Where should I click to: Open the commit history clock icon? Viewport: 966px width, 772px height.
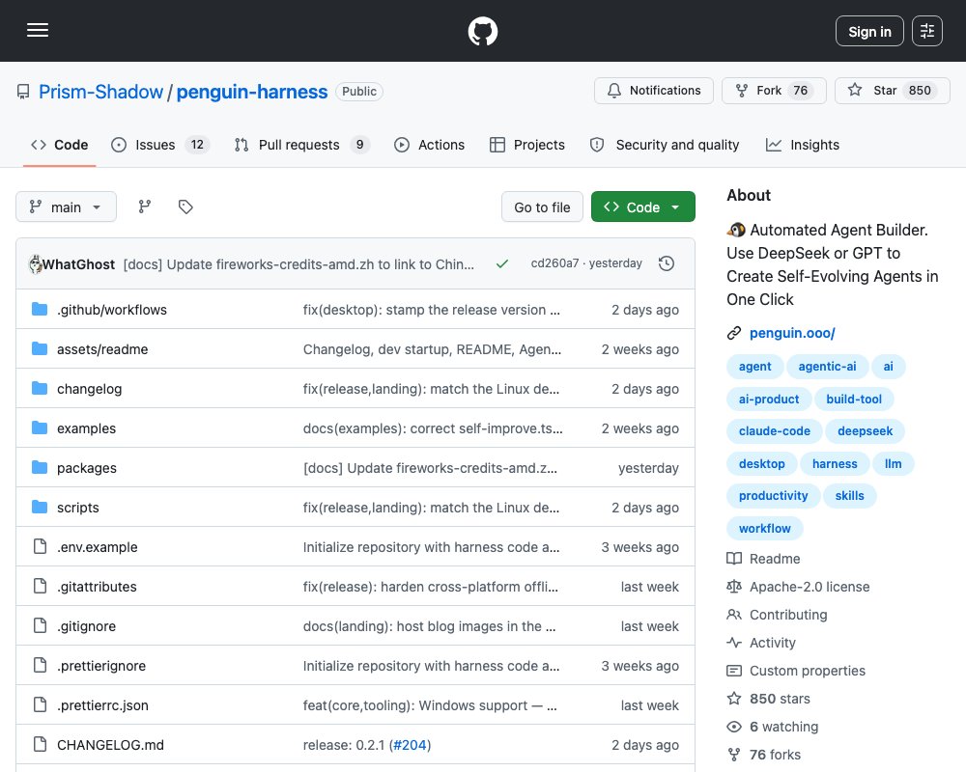pyautogui.click(x=666, y=264)
